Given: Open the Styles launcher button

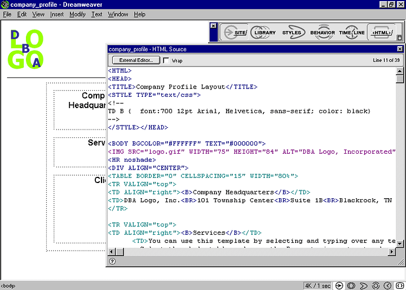Looking at the screenshot, I should 293,32.
